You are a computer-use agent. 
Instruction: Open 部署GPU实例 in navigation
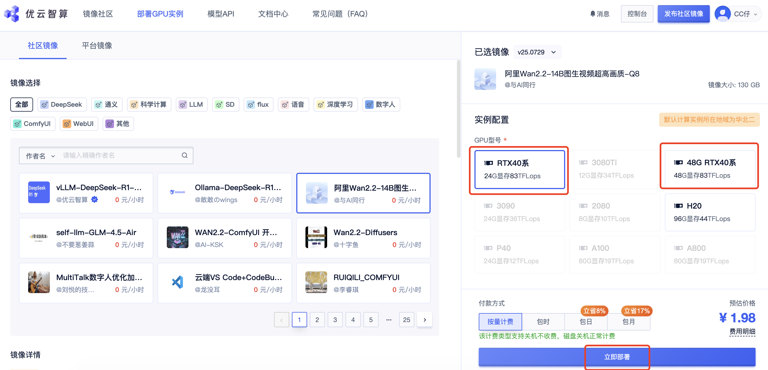pos(160,14)
